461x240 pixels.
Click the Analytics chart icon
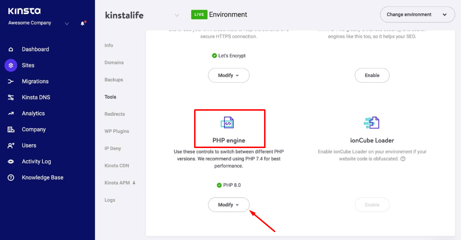click(x=11, y=113)
